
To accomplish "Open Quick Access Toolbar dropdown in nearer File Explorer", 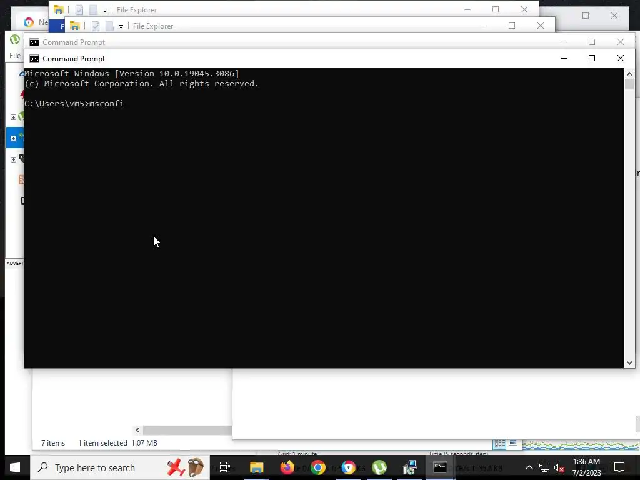I will (121, 26).
